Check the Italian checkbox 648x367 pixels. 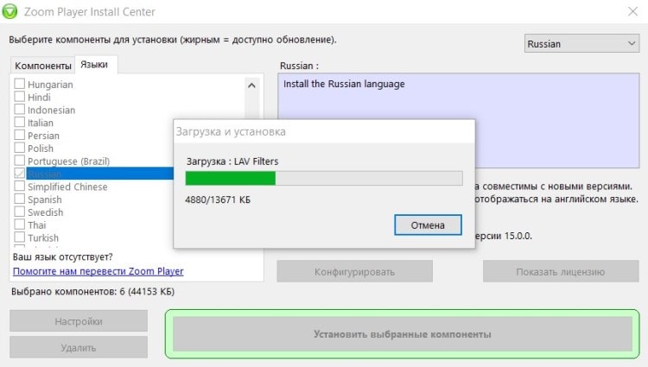(x=19, y=123)
